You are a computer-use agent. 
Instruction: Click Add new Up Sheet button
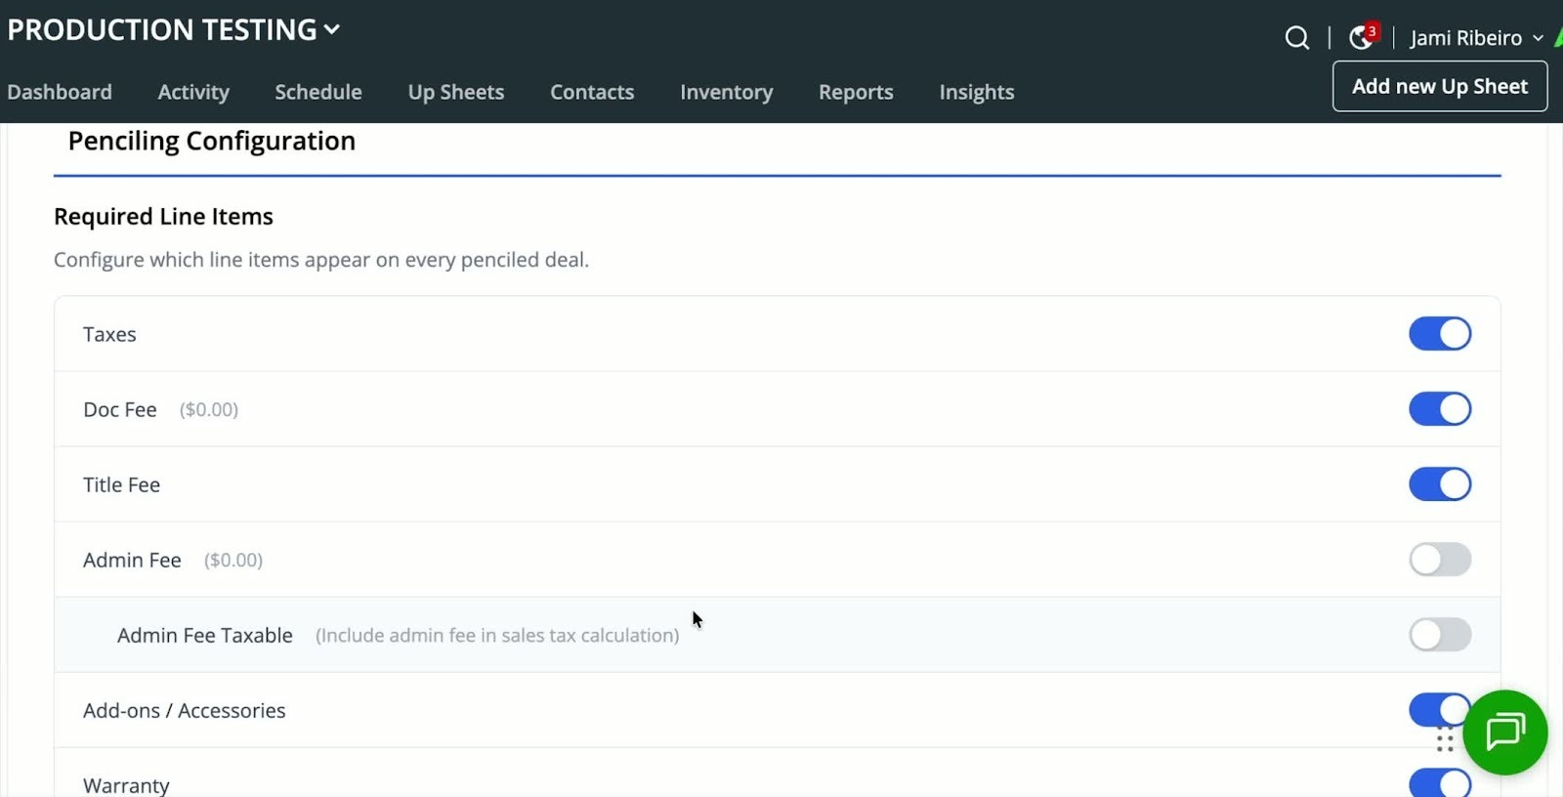coord(1439,86)
